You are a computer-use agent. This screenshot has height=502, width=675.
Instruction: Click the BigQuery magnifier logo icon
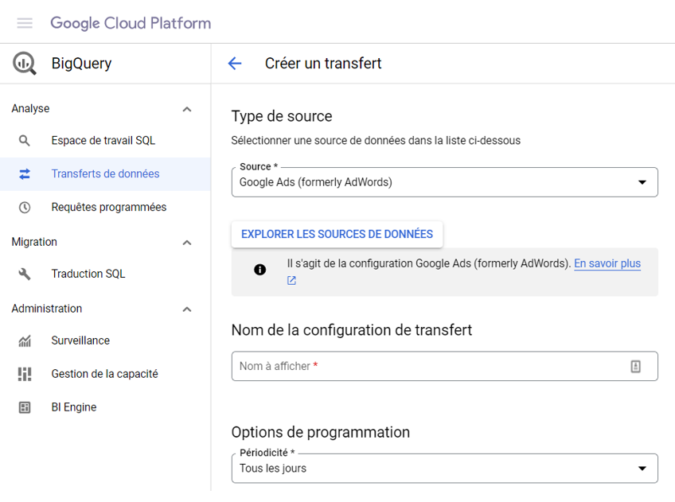click(25, 63)
